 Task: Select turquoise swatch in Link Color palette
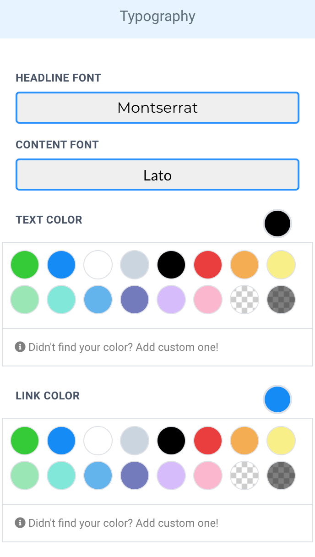61,475
